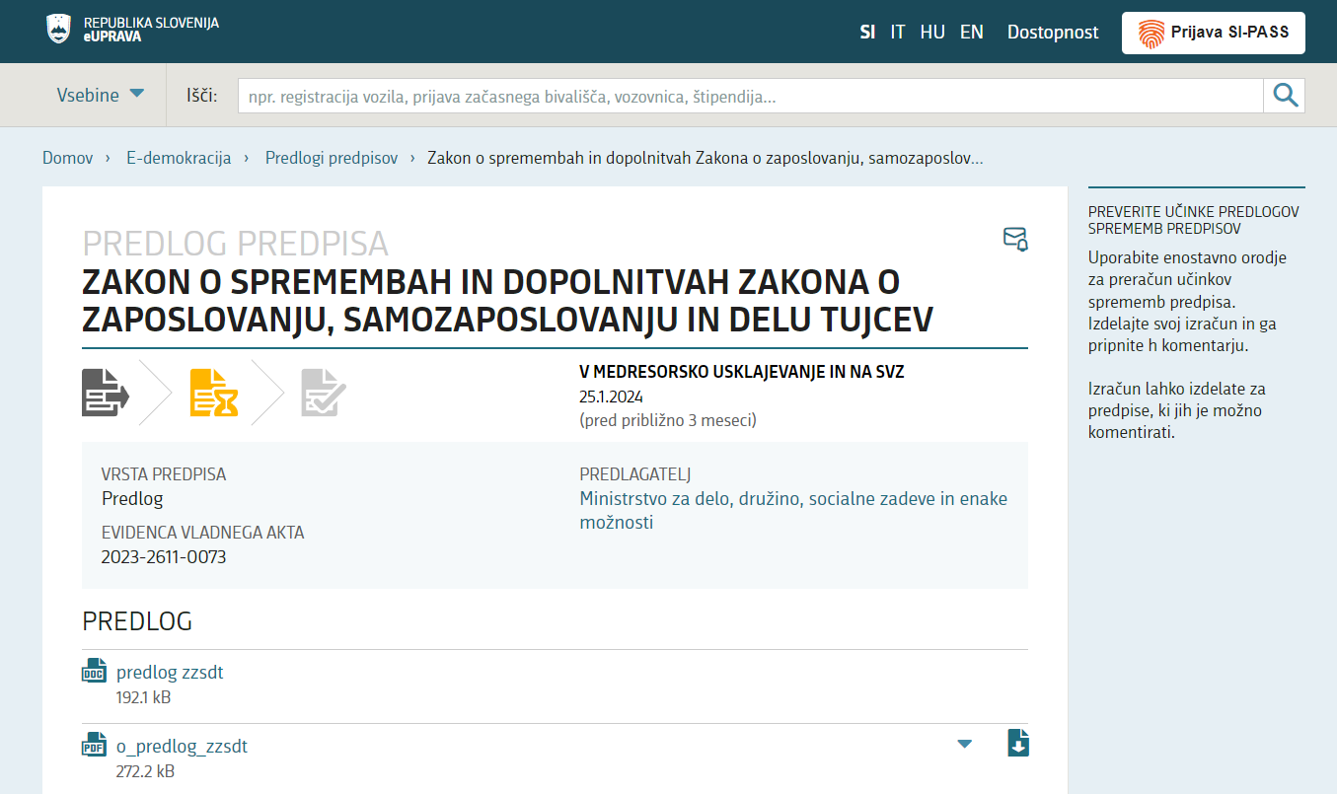Image resolution: width=1337 pixels, height=794 pixels.
Task: Click the magnifying glass search icon
Action: coord(1284,96)
